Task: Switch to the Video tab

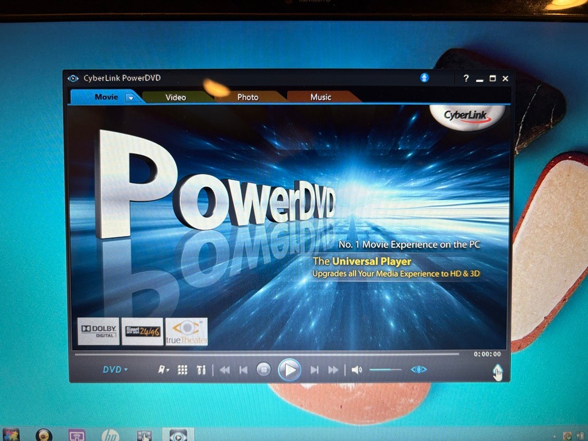Action: click(176, 98)
